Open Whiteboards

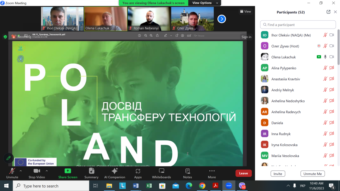click(x=161, y=173)
